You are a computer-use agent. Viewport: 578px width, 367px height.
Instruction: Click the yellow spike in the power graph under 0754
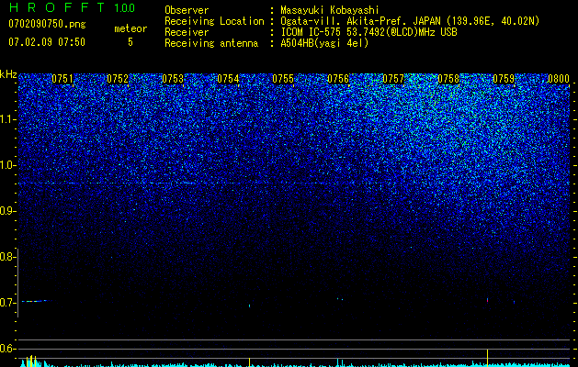[x=250, y=361]
